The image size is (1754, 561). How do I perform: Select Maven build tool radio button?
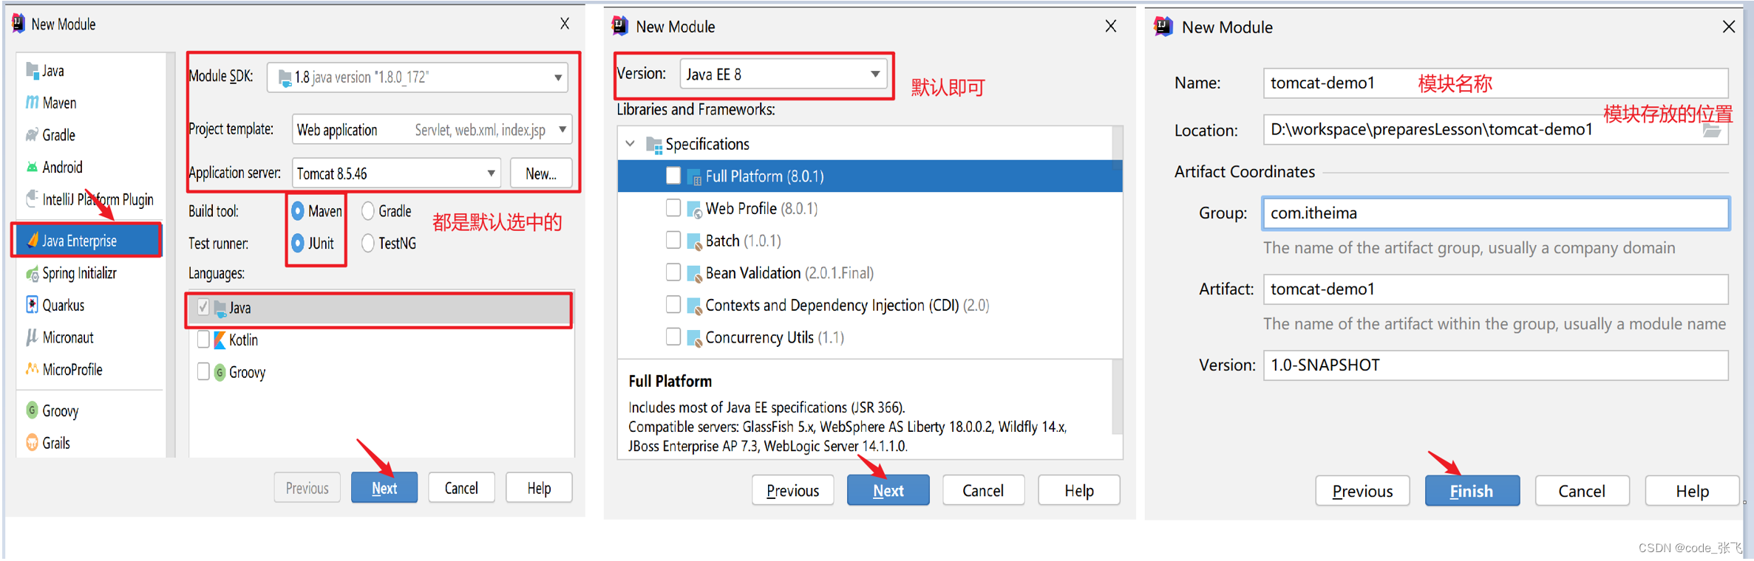click(298, 211)
